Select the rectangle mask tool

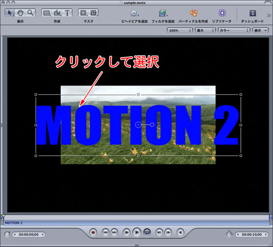click(x=84, y=13)
